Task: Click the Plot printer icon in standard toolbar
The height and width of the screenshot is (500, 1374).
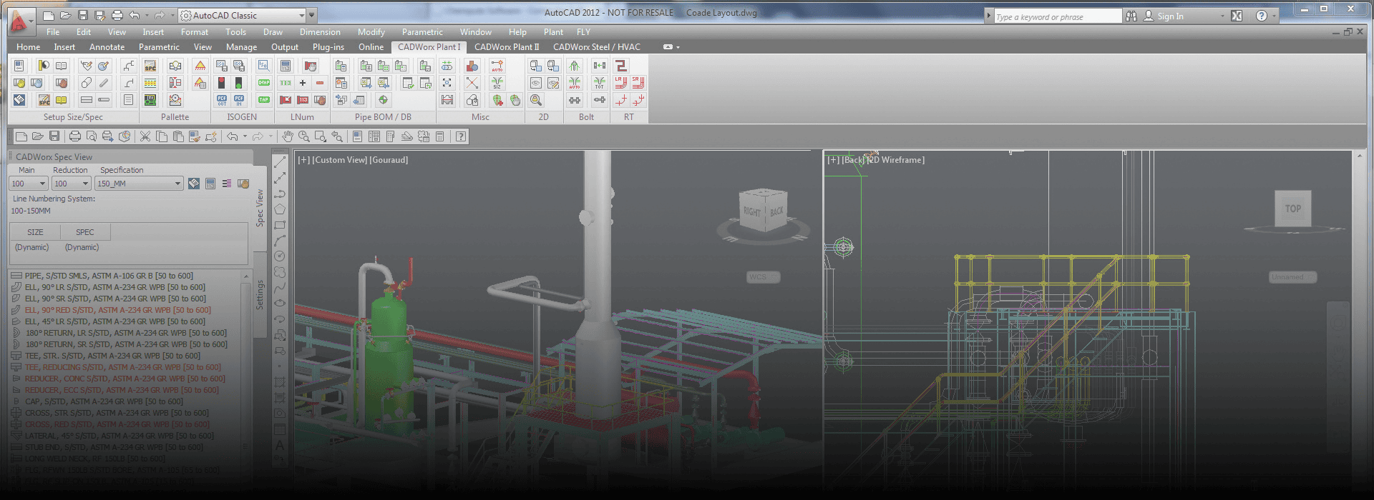Action: [74, 136]
